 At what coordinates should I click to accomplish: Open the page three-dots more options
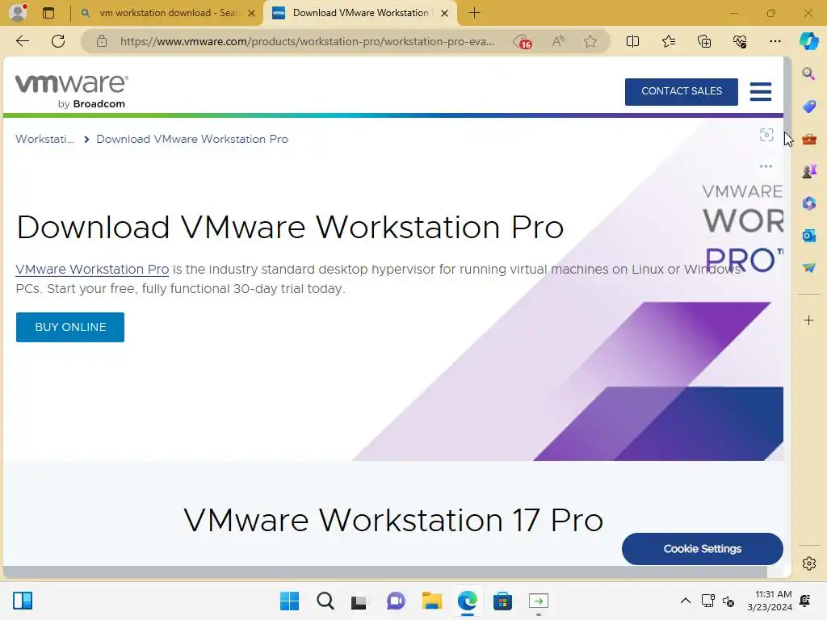(x=766, y=166)
